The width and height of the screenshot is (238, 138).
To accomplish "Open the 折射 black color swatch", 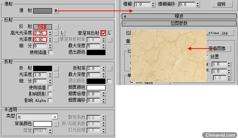I will [x=42, y=68].
